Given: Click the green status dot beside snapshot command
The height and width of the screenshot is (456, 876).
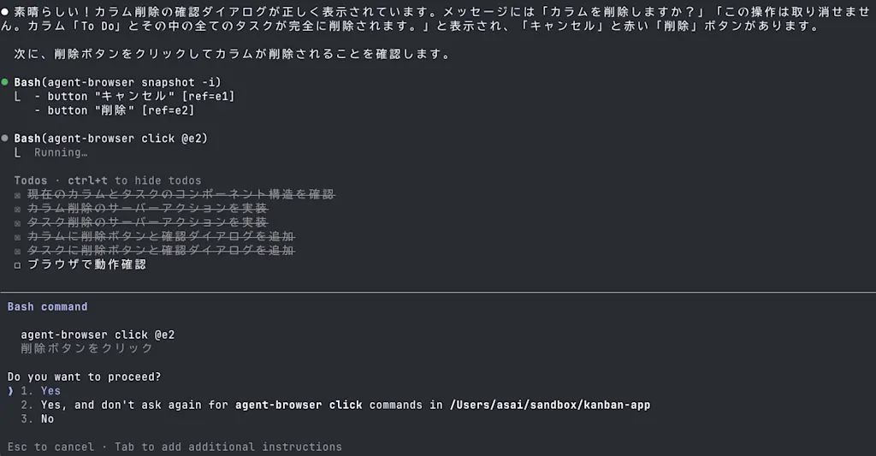Looking at the screenshot, I should pos(5,82).
